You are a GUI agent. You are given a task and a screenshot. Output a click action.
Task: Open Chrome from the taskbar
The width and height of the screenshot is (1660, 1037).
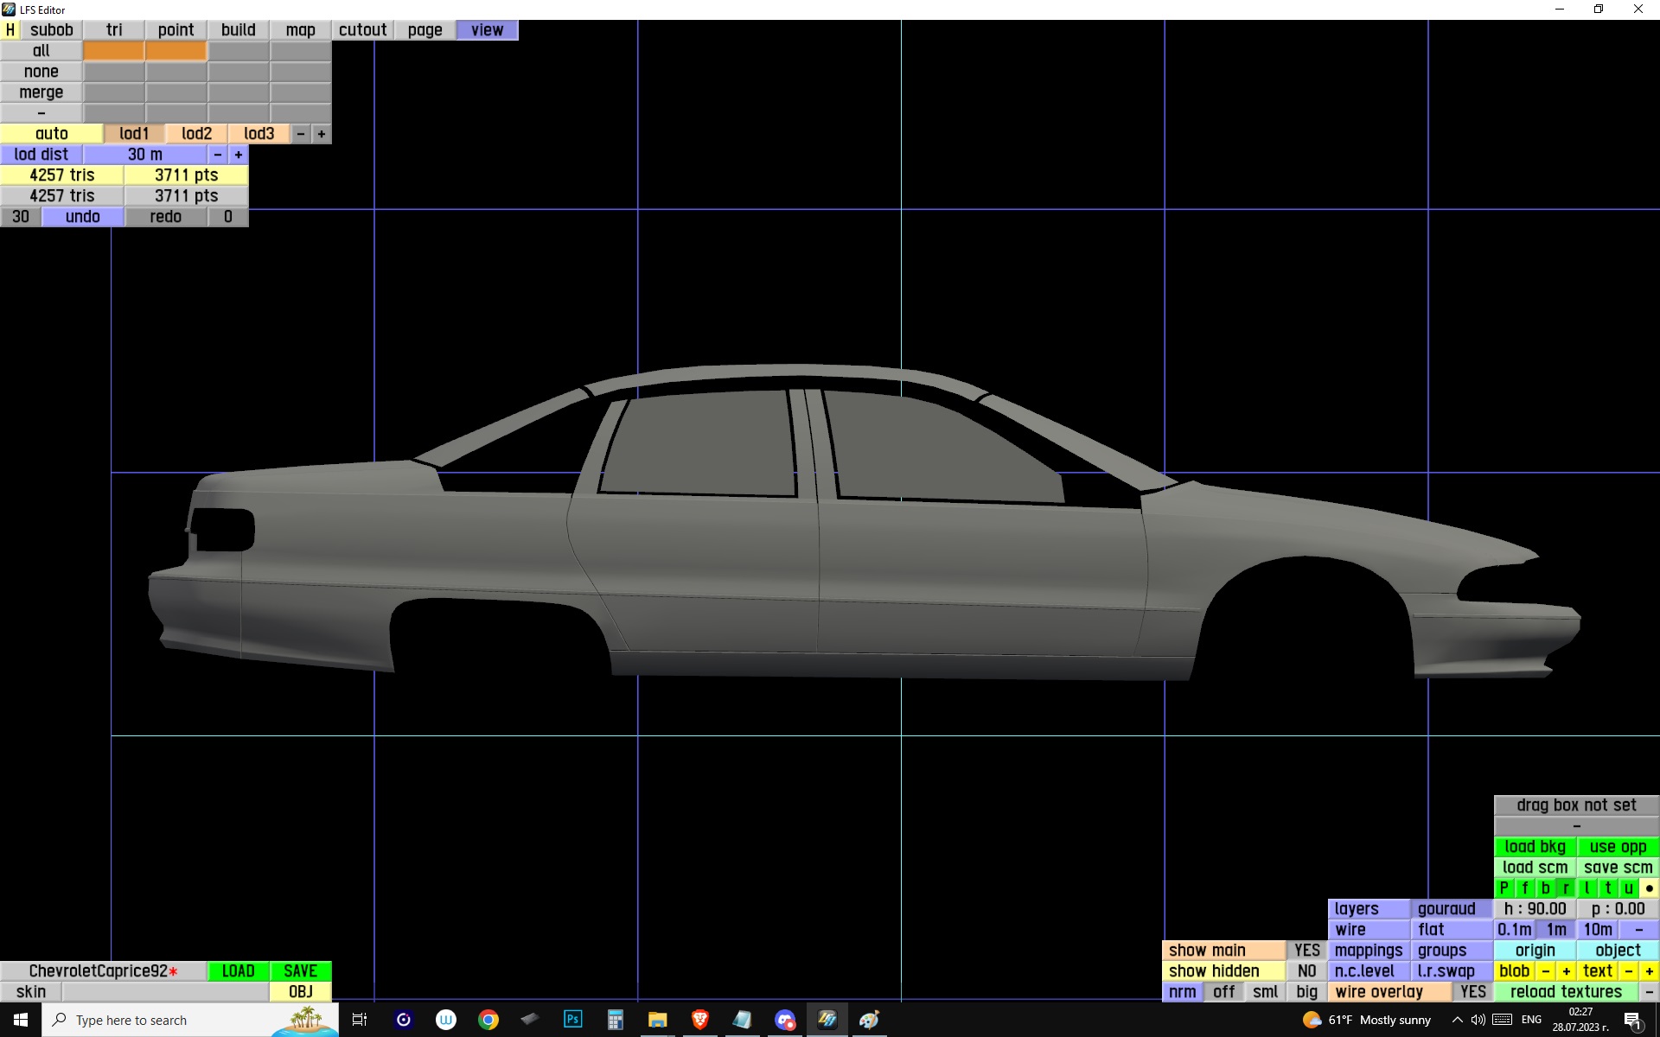pyautogui.click(x=488, y=1020)
